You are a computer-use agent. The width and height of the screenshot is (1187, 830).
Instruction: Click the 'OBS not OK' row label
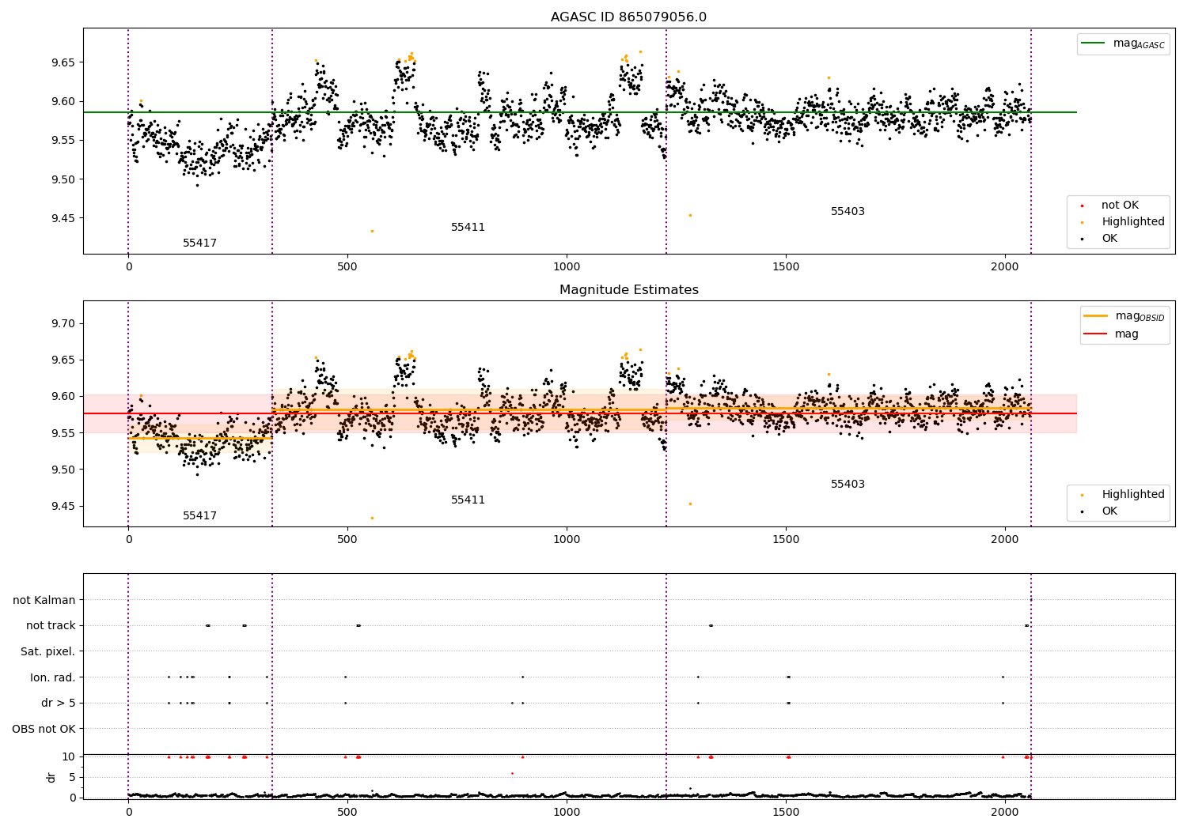click(44, 729)
